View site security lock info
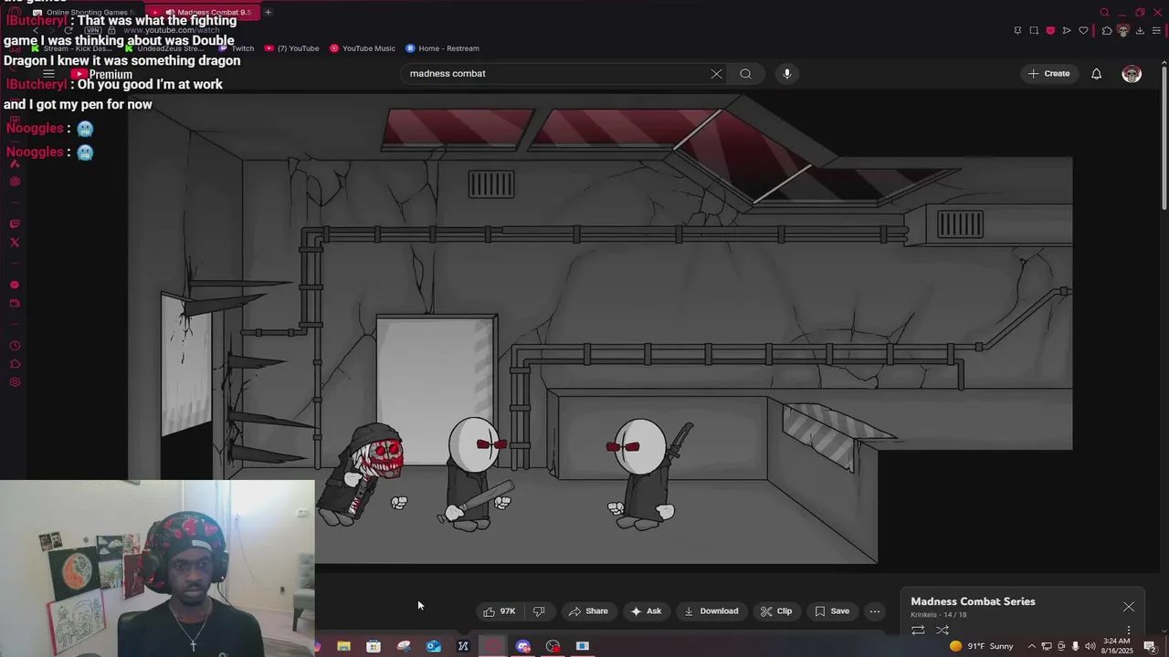1169x657 pixels. 111,30
